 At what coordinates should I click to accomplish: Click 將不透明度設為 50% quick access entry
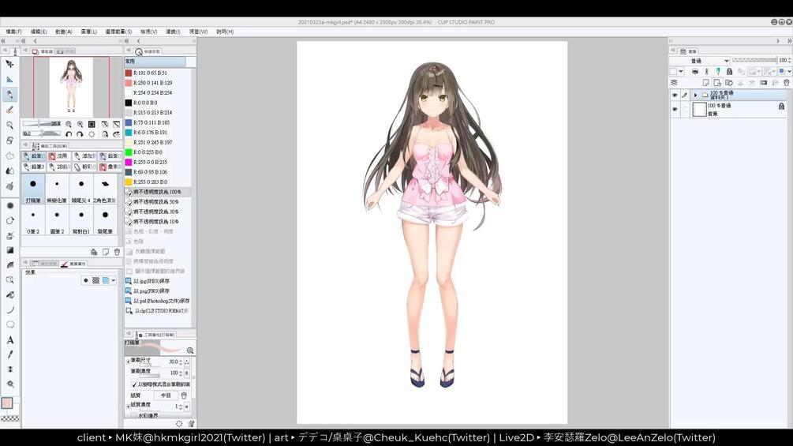[159, 202]
